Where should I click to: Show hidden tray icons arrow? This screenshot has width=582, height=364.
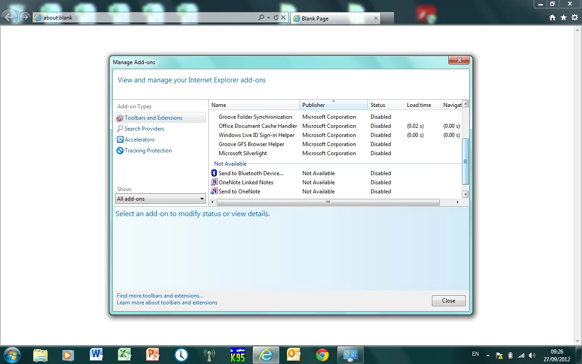point(488,355)
